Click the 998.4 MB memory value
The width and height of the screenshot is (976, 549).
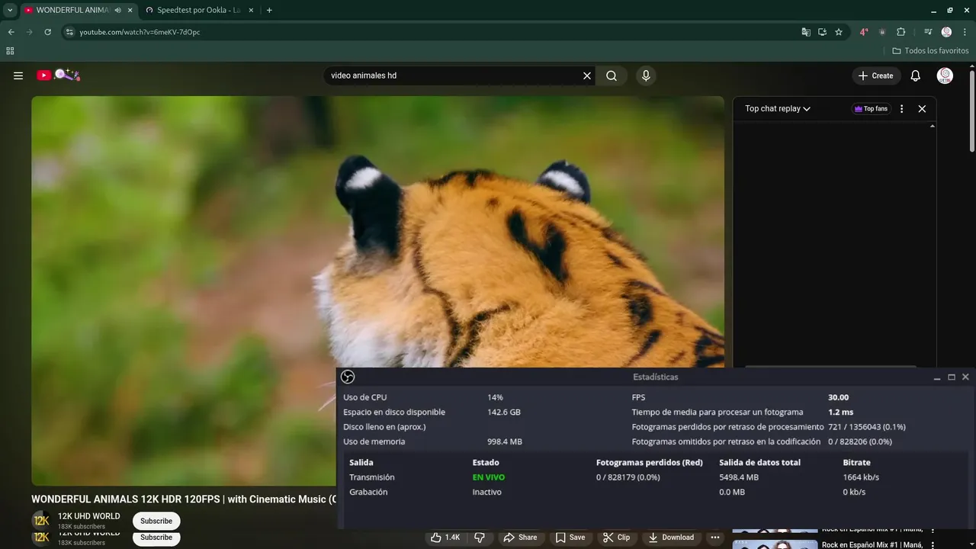[x=505, y=441]
